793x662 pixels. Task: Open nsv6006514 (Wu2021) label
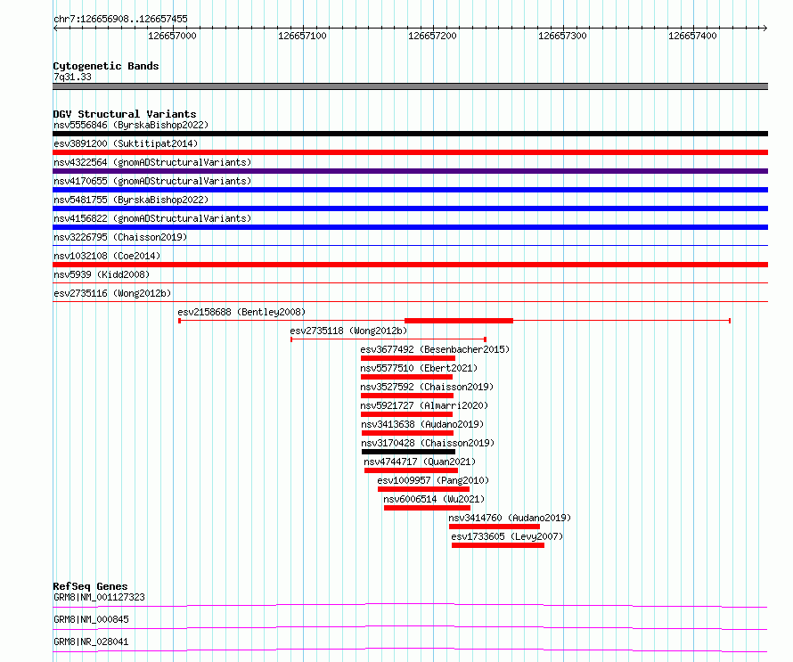434,499
